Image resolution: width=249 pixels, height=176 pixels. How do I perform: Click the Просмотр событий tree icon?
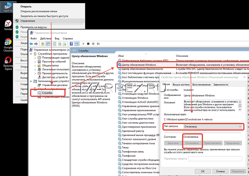click(x=39, y=61)
